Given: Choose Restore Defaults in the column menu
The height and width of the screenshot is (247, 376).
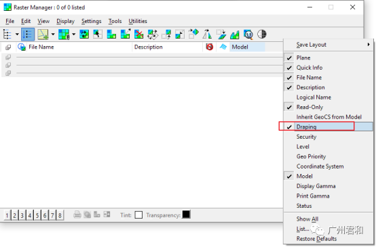Looking at the screenshot, I should pyautogui.click(x=328, y=239).
